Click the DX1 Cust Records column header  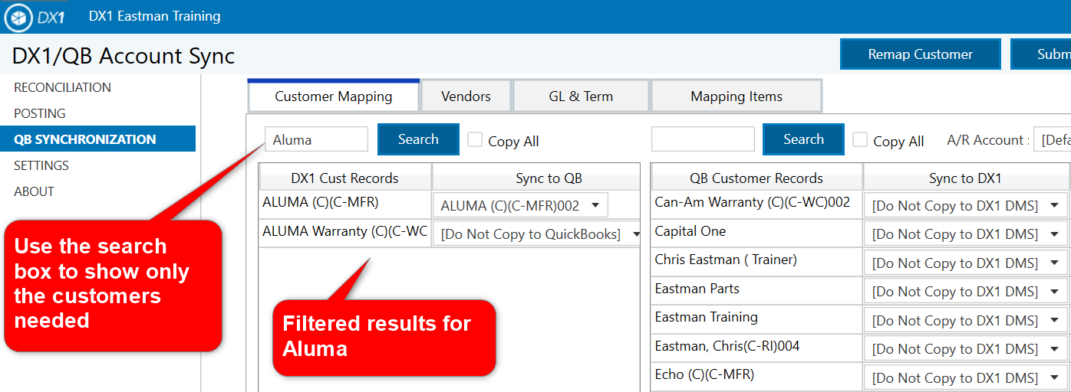[x=345, y=178]
